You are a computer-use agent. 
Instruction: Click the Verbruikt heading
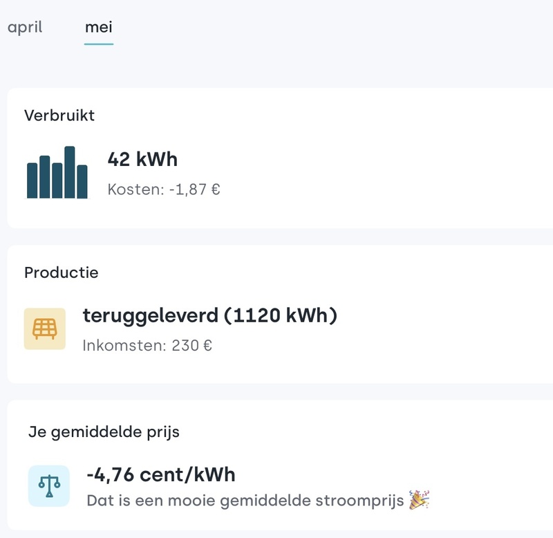point(59,115)
